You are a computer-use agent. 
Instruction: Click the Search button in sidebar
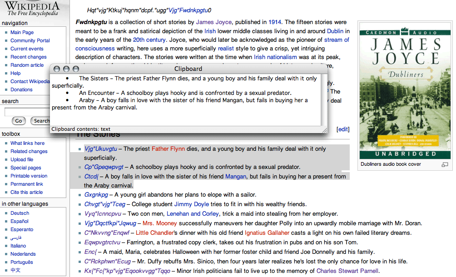[x=40, y=121]
